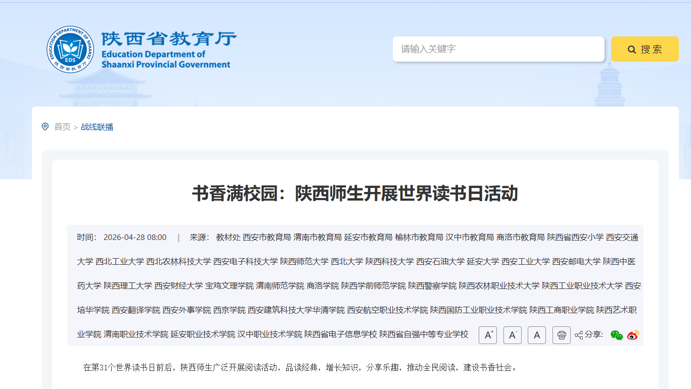Decrease article font size with A- button
Viewport: 691px width, 389px height.
pyautogui.click(x=513, y=335)
